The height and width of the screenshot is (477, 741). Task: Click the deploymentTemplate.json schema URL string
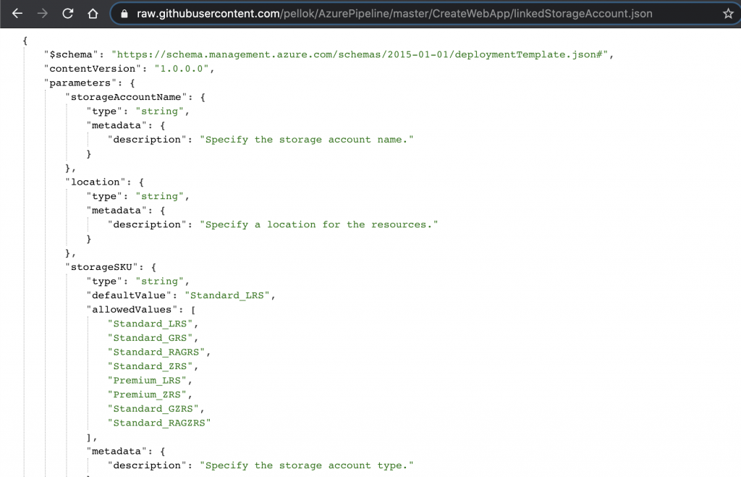pos(360,55)
